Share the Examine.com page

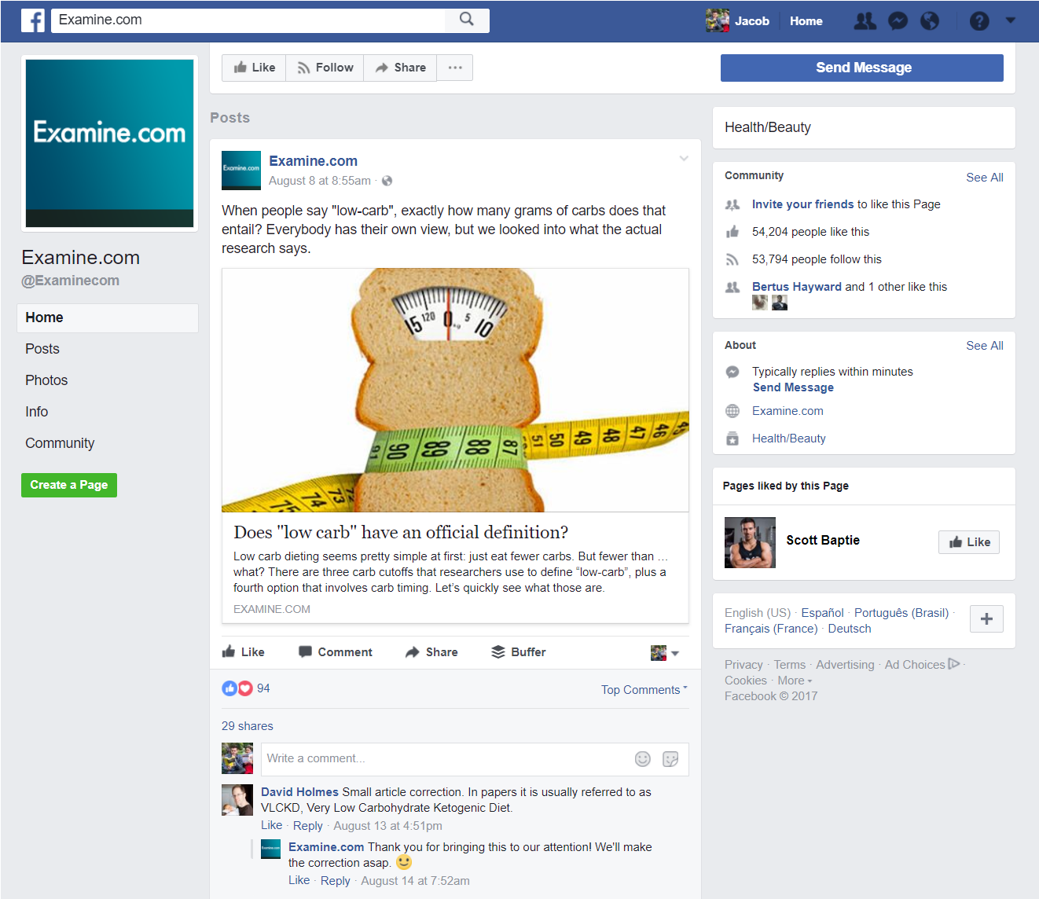coord(400,68)
